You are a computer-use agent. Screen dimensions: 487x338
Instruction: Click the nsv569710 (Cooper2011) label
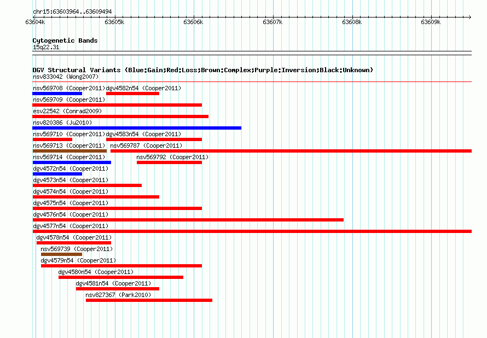(69, 134)
